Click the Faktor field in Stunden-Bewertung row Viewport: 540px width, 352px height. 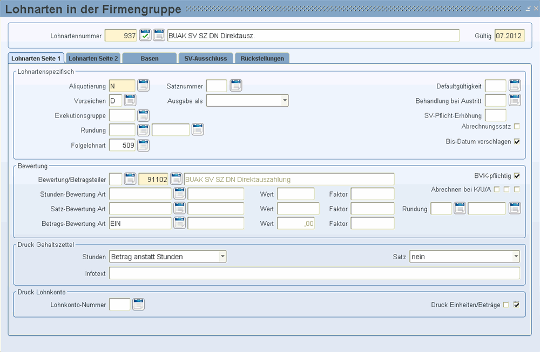coord(373,194)
